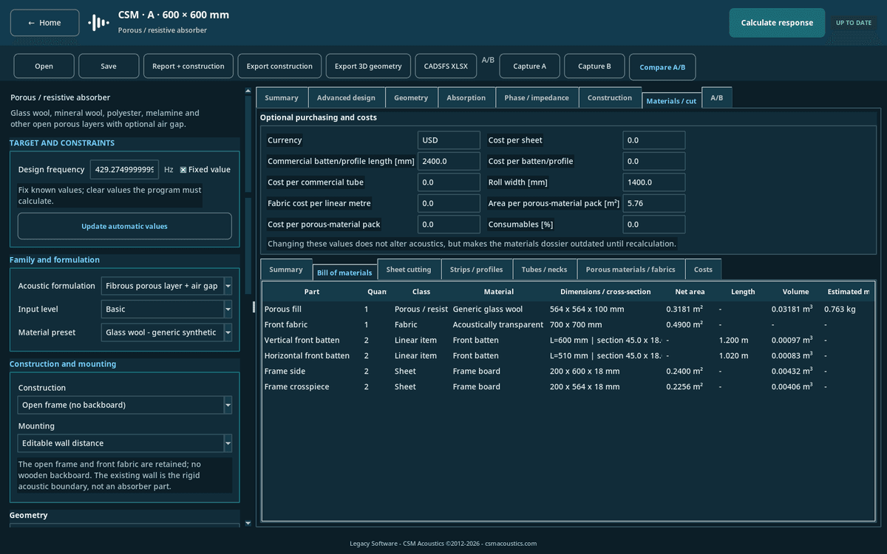Open the A/B tab
887x554 pixels.
(717, 98)
